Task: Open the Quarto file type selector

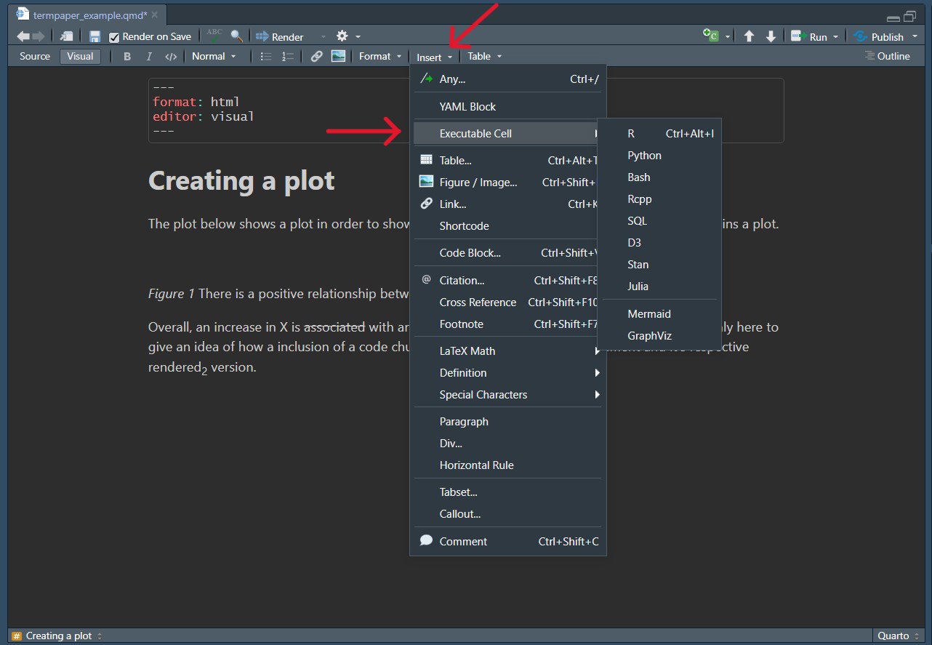Action: (898, 636)
